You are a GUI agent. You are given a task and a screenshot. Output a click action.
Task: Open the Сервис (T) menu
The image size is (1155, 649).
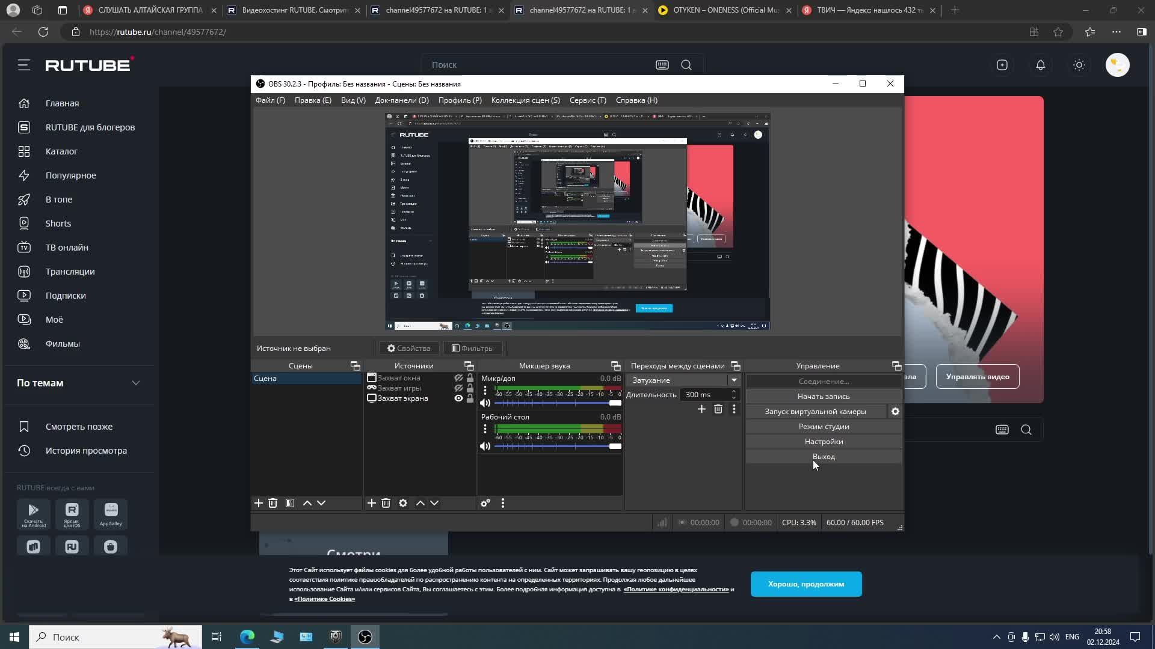click(587, 100)
